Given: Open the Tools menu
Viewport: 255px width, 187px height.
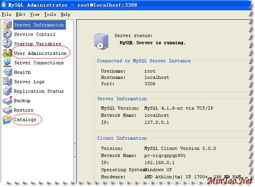Looking at the screenshot, I should point(50,14).
